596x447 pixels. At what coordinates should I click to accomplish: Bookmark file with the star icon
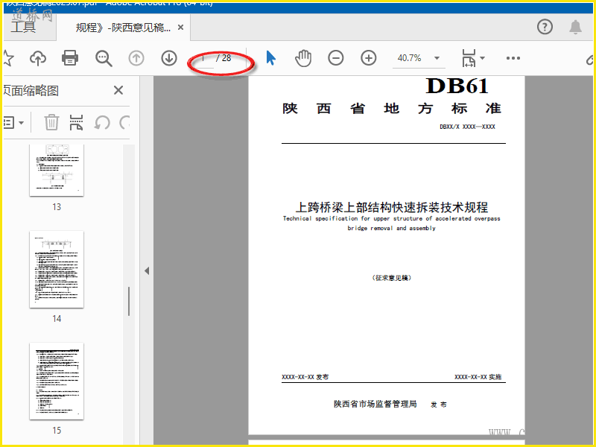(7, 58)
